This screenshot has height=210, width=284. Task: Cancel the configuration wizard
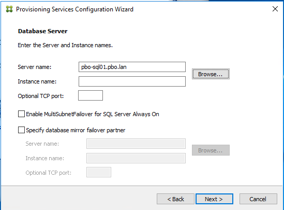(x=258, y=199)
